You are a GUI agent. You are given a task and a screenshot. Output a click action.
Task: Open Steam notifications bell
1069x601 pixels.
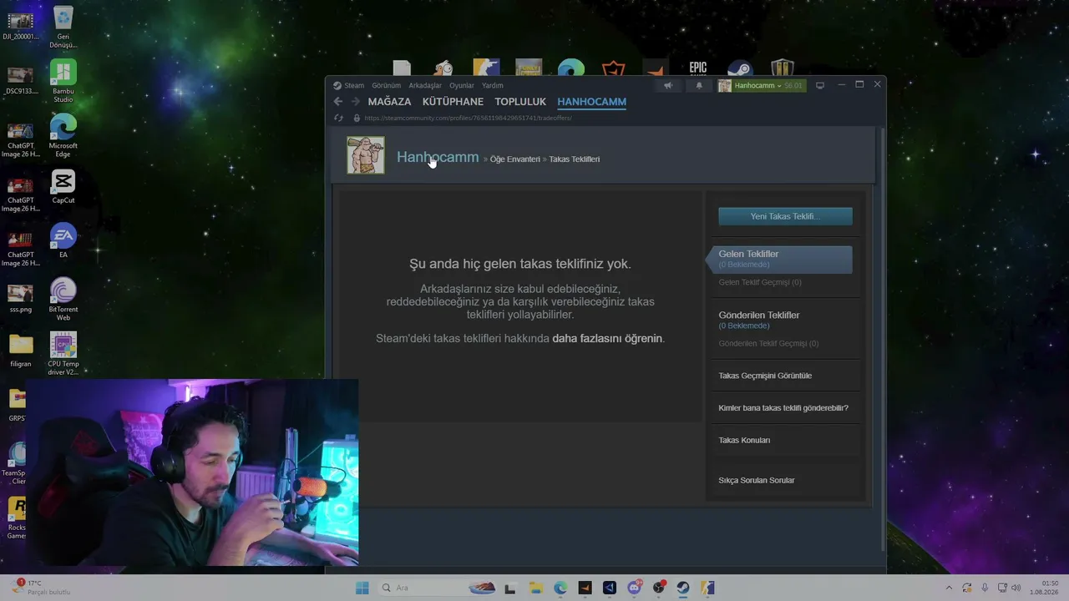(699, 85)
